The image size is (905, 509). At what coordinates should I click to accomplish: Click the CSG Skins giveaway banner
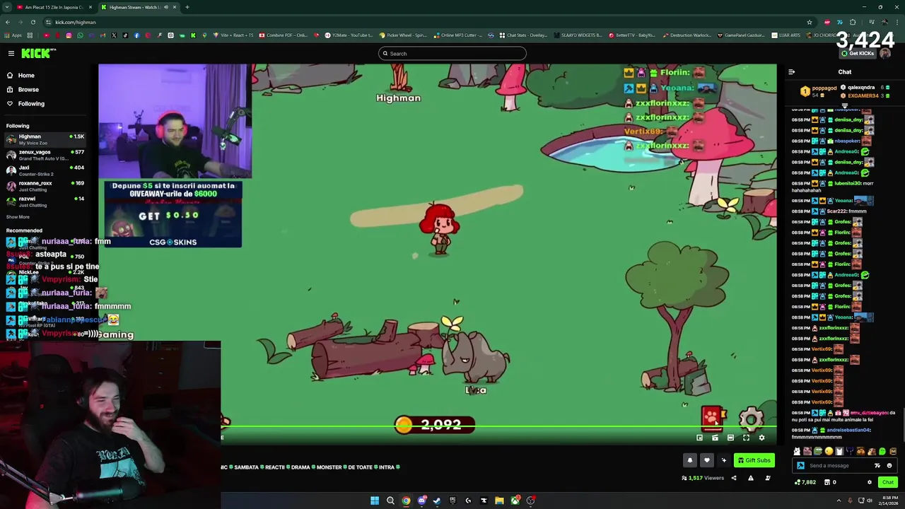tap(173, 214)
